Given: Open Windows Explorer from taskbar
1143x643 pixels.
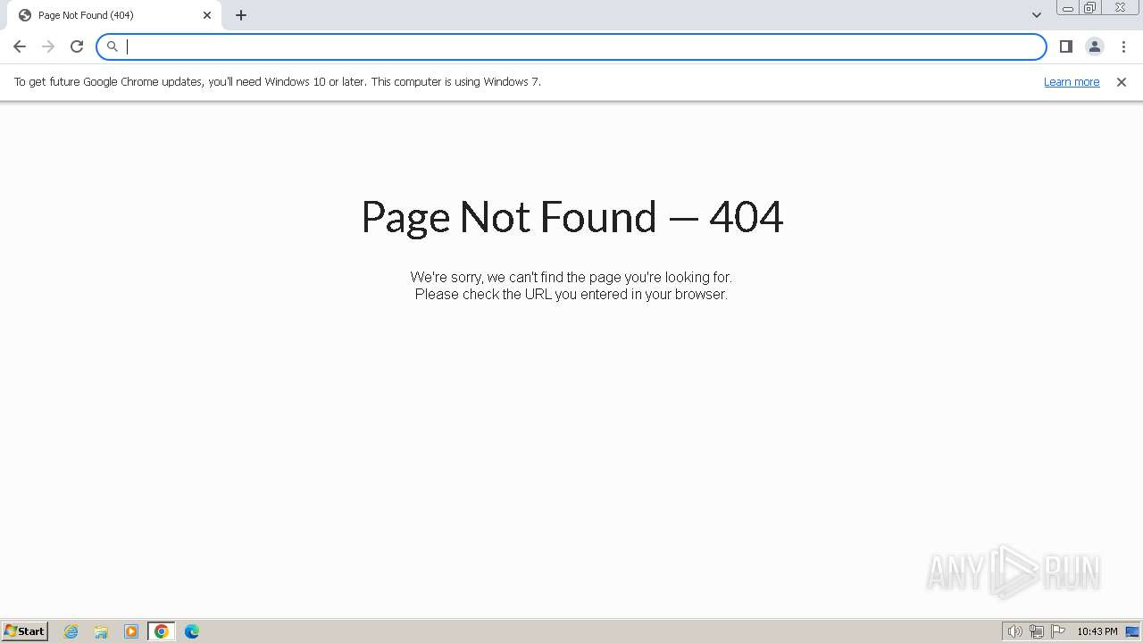Looking at the screenshot, I should tap(101, 631).
